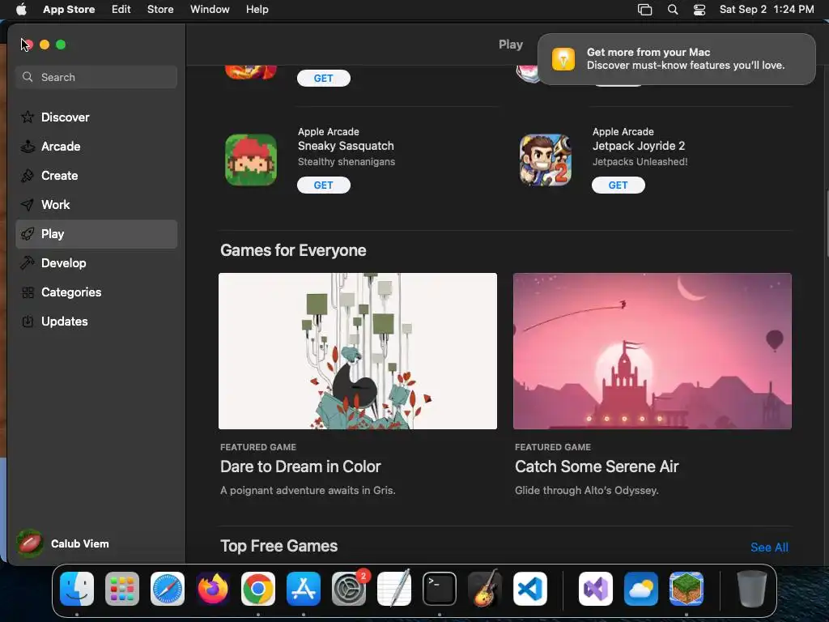Launch Google Chrome from the Dock
Screen dimensions: 829x622
[x=258, y=589]
